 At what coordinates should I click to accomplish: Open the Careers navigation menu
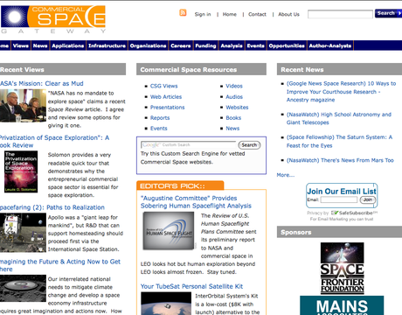(181, 45)
